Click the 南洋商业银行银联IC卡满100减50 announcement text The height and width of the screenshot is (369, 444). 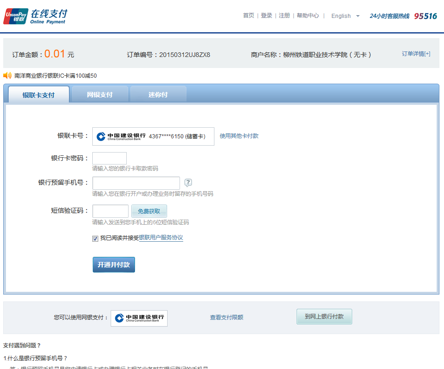[x=56, y=76]
